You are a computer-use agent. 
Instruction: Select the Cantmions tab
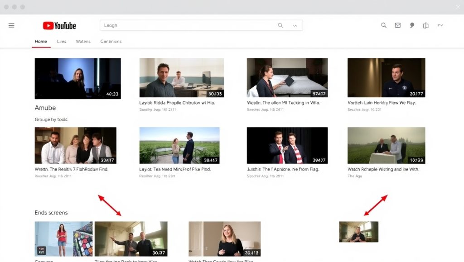click(x=111, y=41)
